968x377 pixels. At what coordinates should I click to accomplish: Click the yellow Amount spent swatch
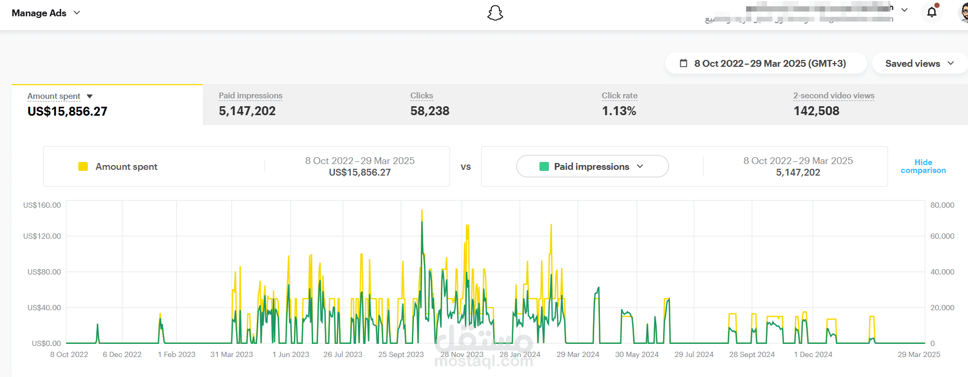pyautogui.click(x=83, y=167)
